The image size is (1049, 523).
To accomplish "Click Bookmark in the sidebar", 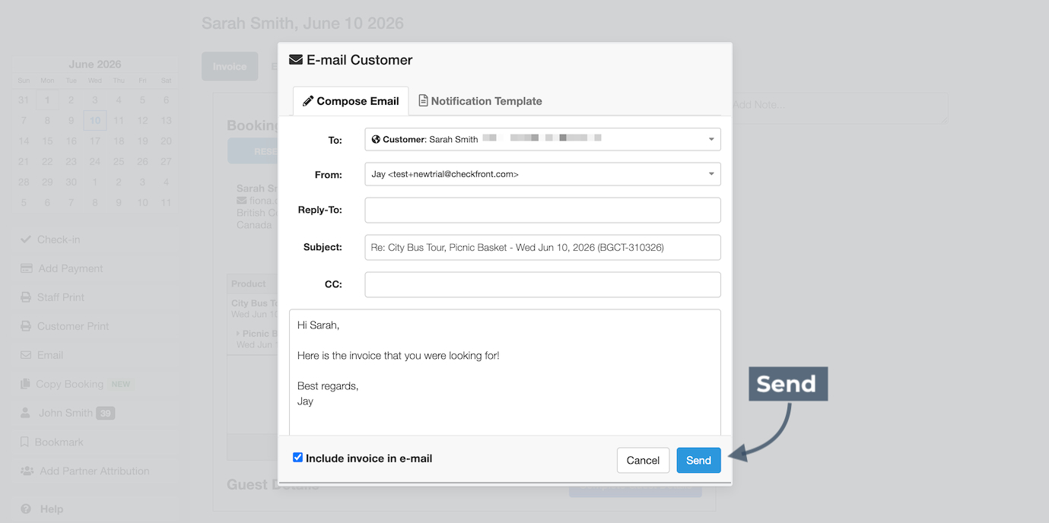I will [x=96, y=442].
